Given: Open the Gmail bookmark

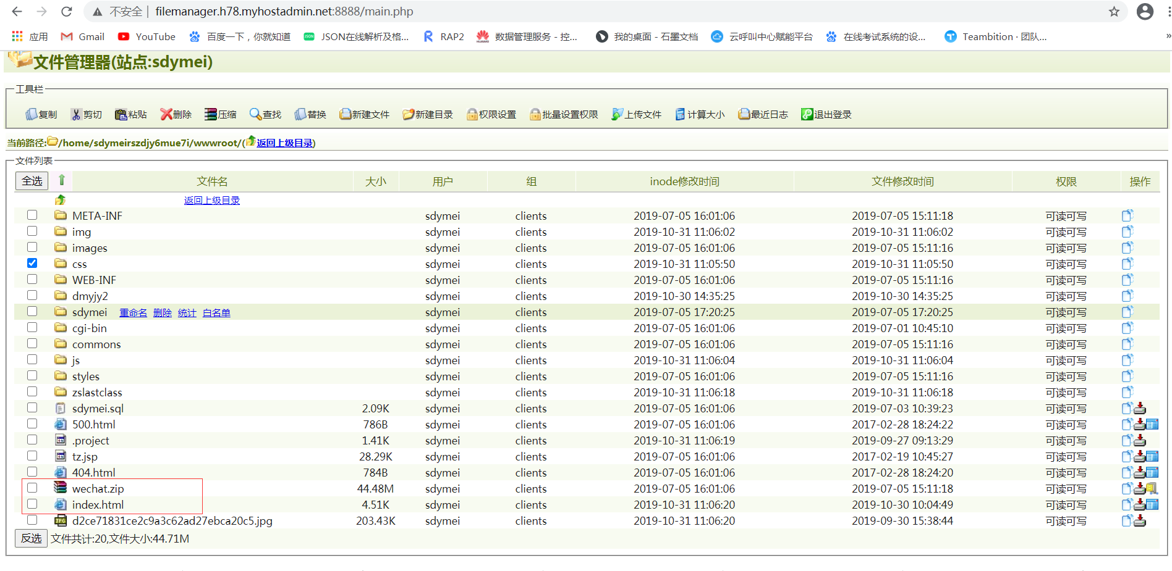Looking at the screenshot, I should 83,37.
